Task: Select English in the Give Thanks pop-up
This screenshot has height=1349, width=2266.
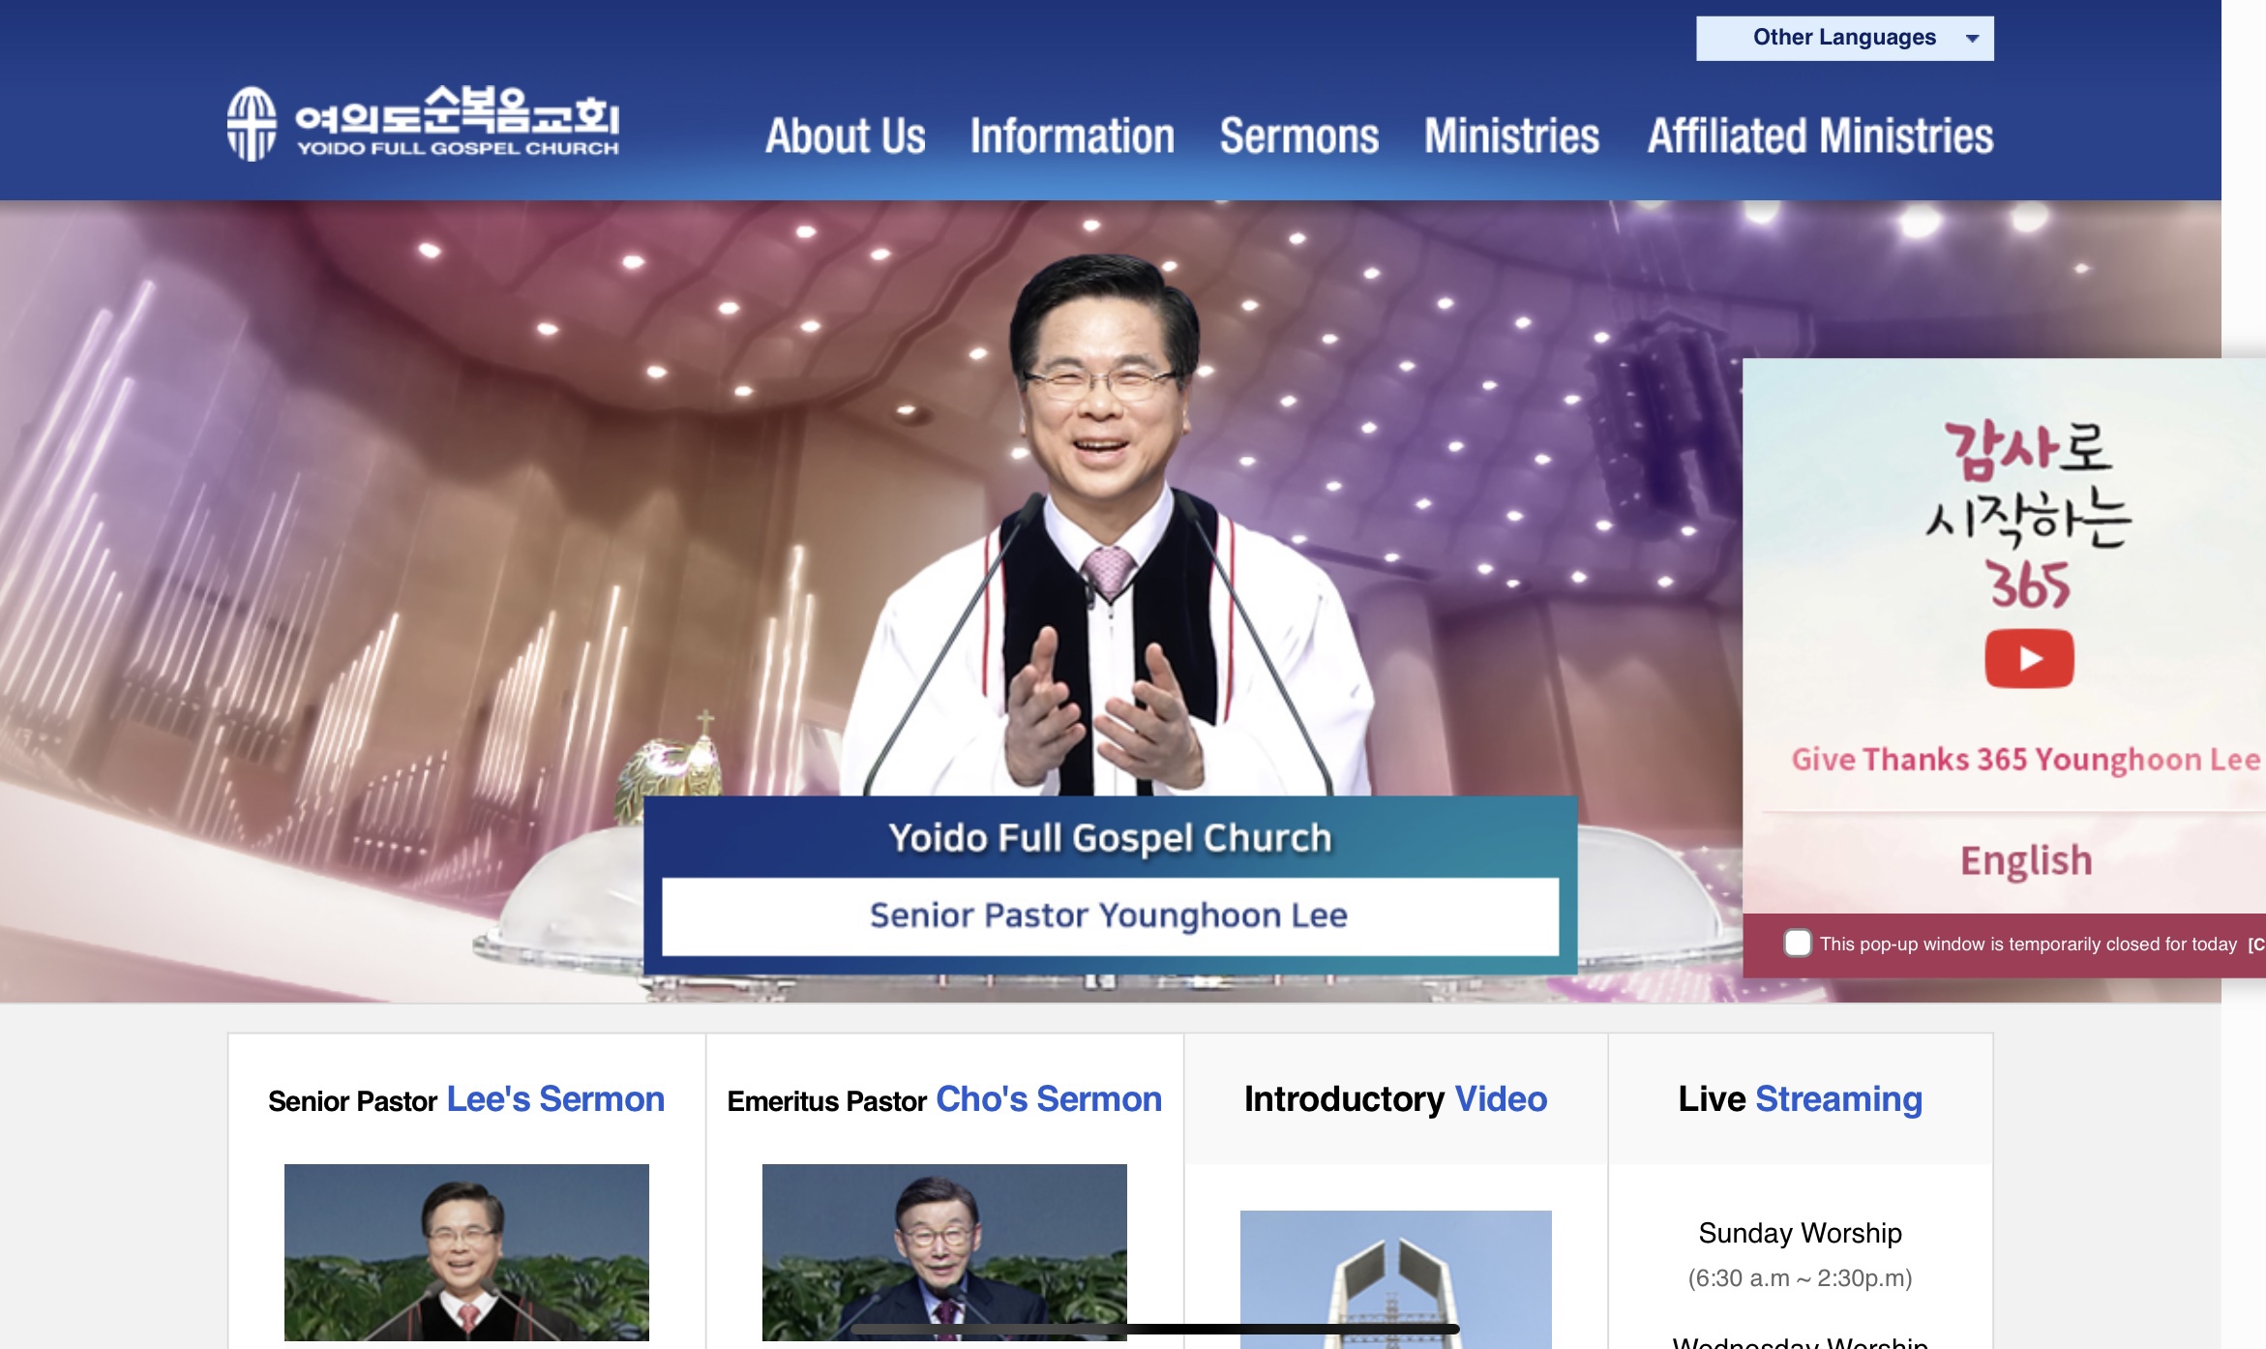Action: point(2026,860)
